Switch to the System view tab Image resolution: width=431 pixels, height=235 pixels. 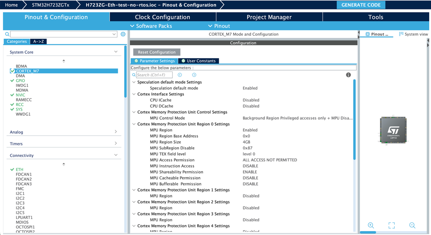coord(413,34)
